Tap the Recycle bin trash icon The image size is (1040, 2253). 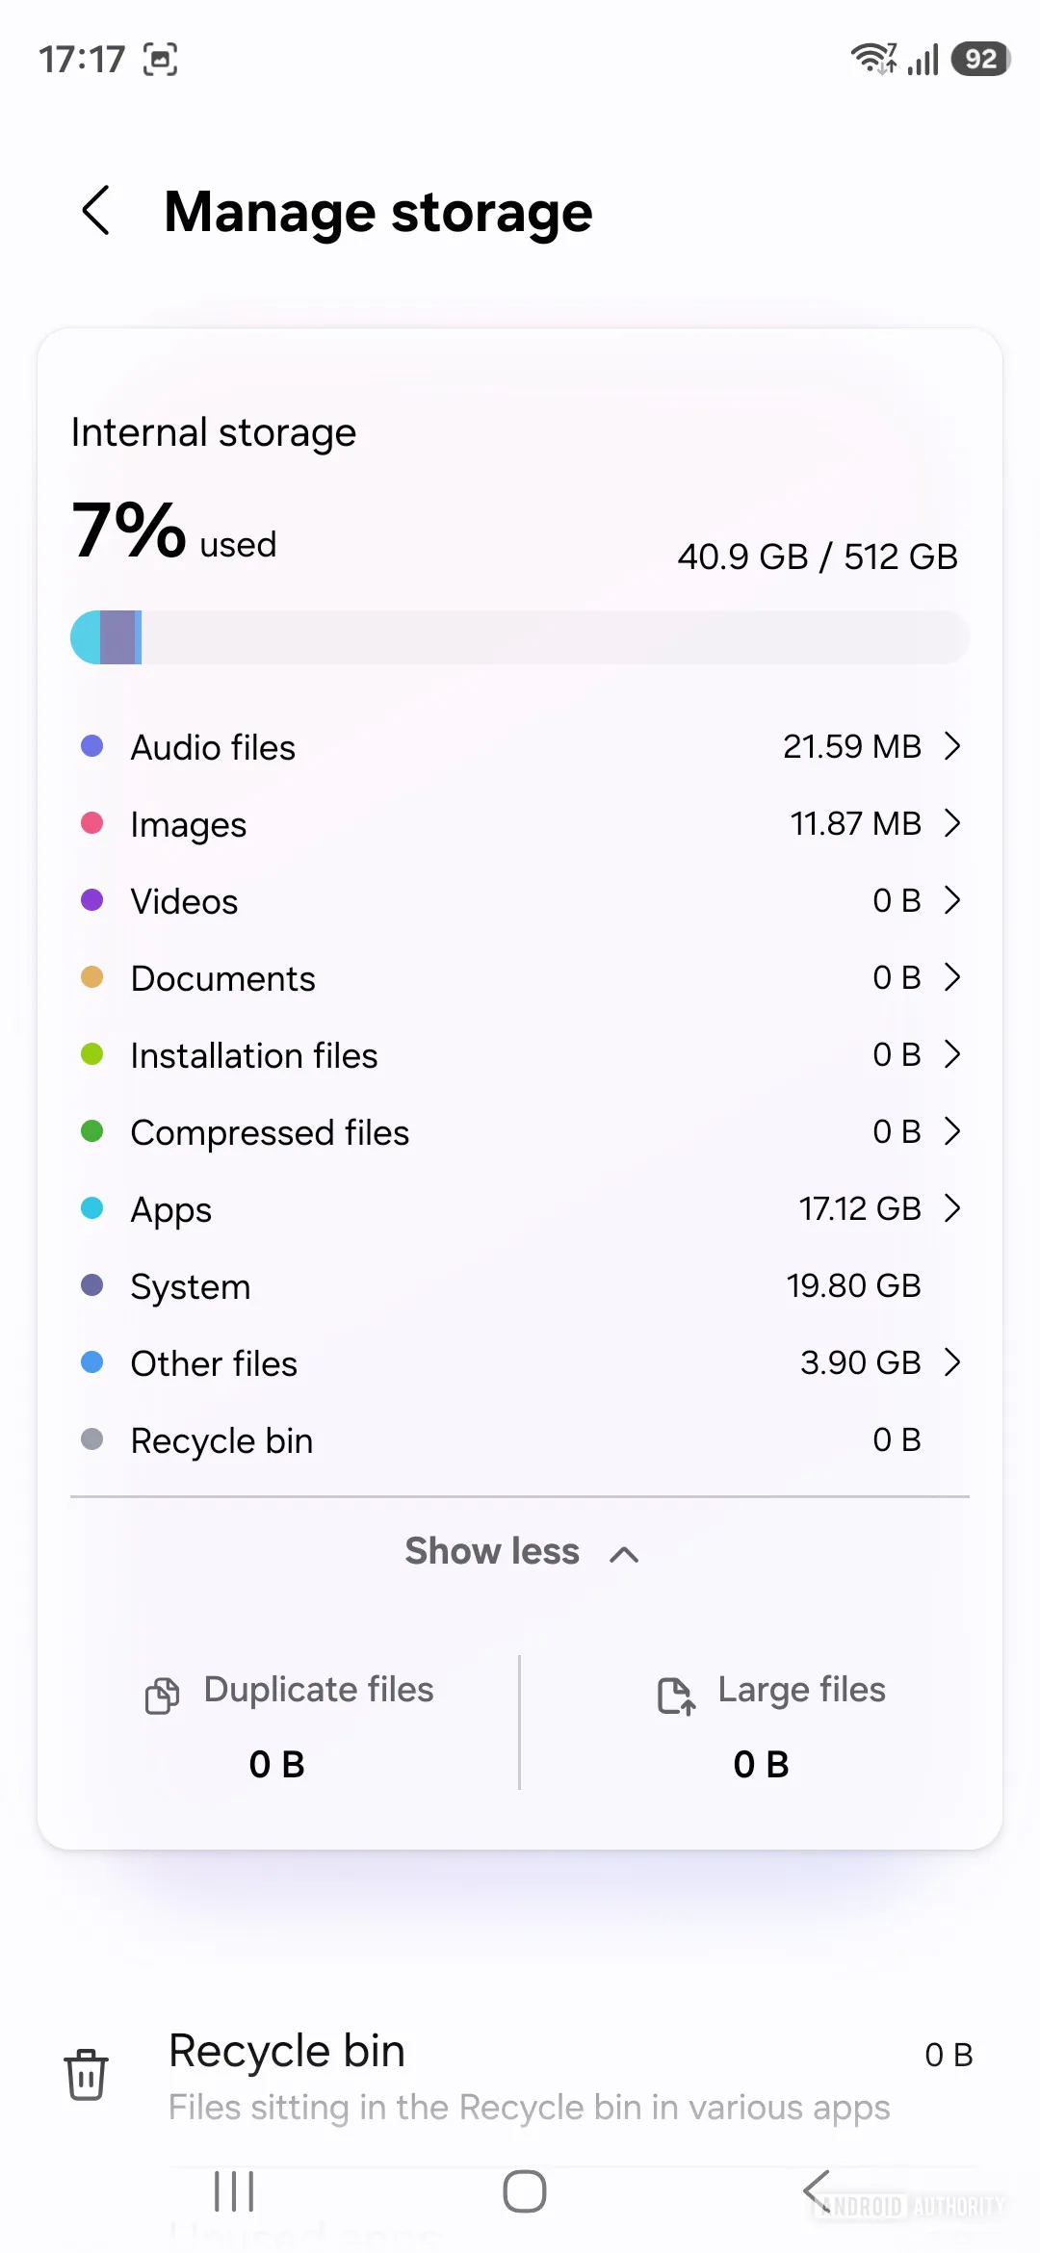point(86,2074)
